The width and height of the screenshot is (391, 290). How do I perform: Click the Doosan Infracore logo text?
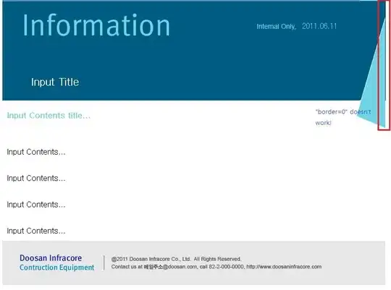(51, 258)
